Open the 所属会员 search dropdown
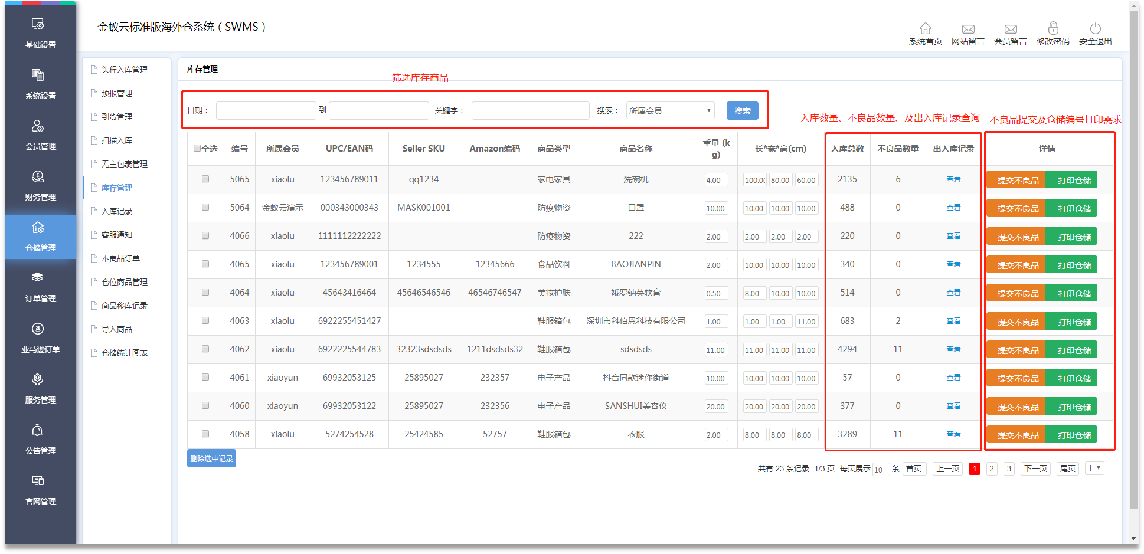 coord(670,111)
